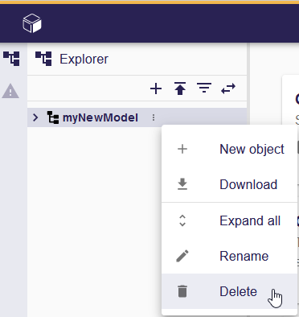
Task: Choose Rename from the context menu
Action: pos(229,256)
